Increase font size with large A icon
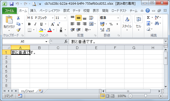Viewport: 170px width, 101px height. point(53,24)
